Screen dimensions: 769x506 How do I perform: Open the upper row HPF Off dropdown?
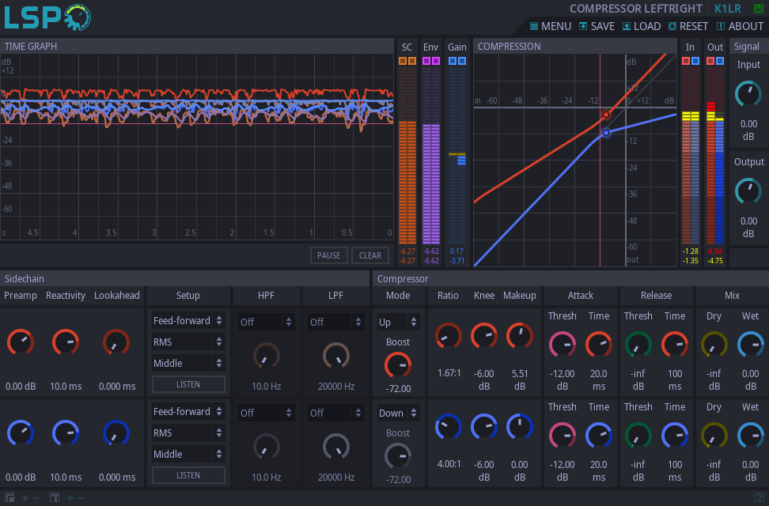[267, 322]
